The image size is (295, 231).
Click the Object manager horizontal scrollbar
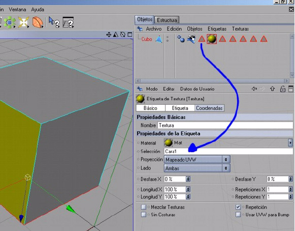(212, 81)
